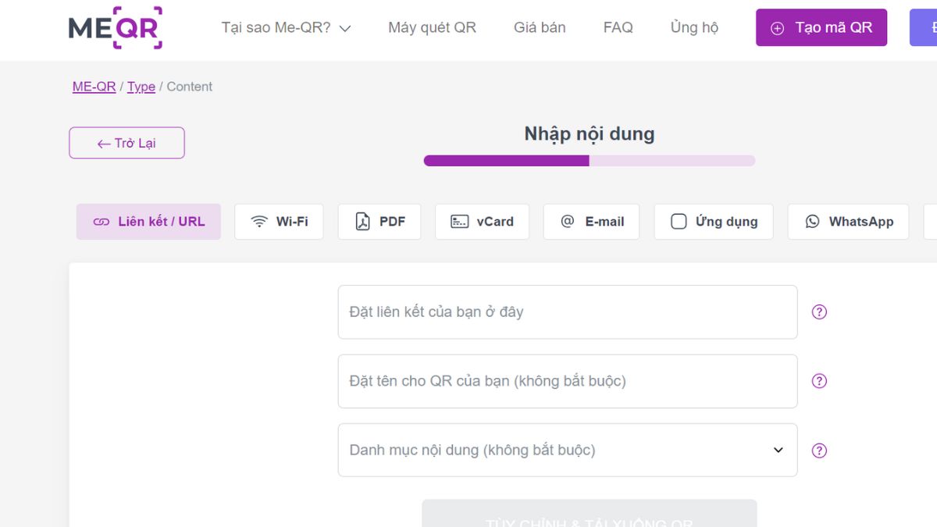
Task: Select the Wi-Fi QR type
Action: 279,222
